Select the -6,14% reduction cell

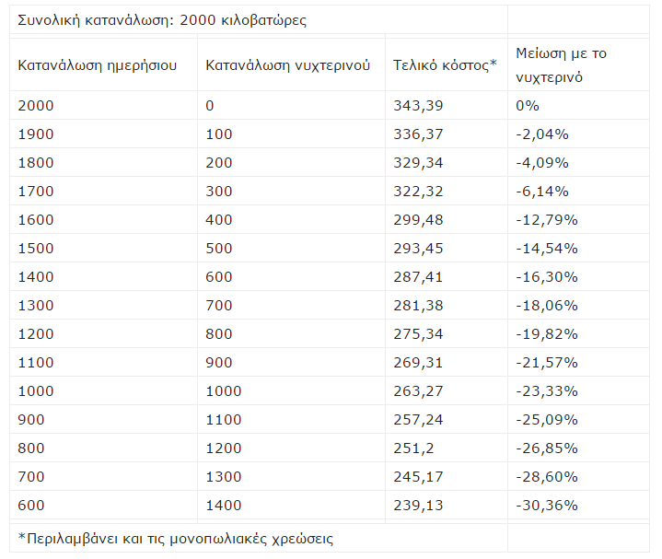pos(542,192)
